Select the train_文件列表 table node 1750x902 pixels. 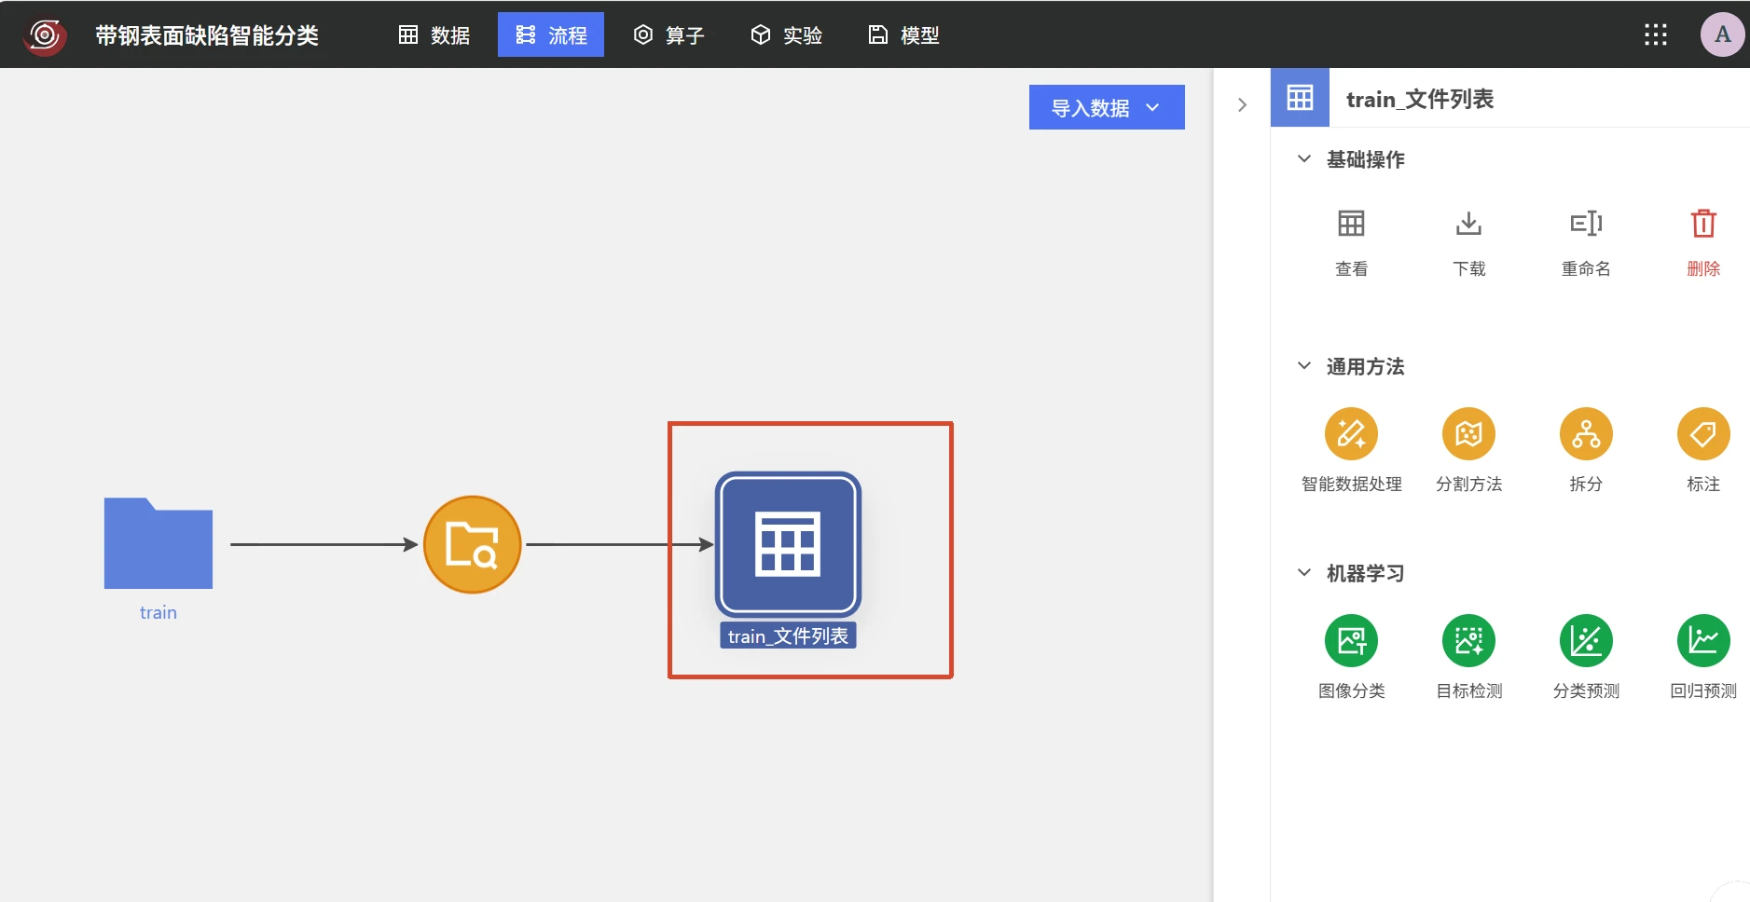788,544
